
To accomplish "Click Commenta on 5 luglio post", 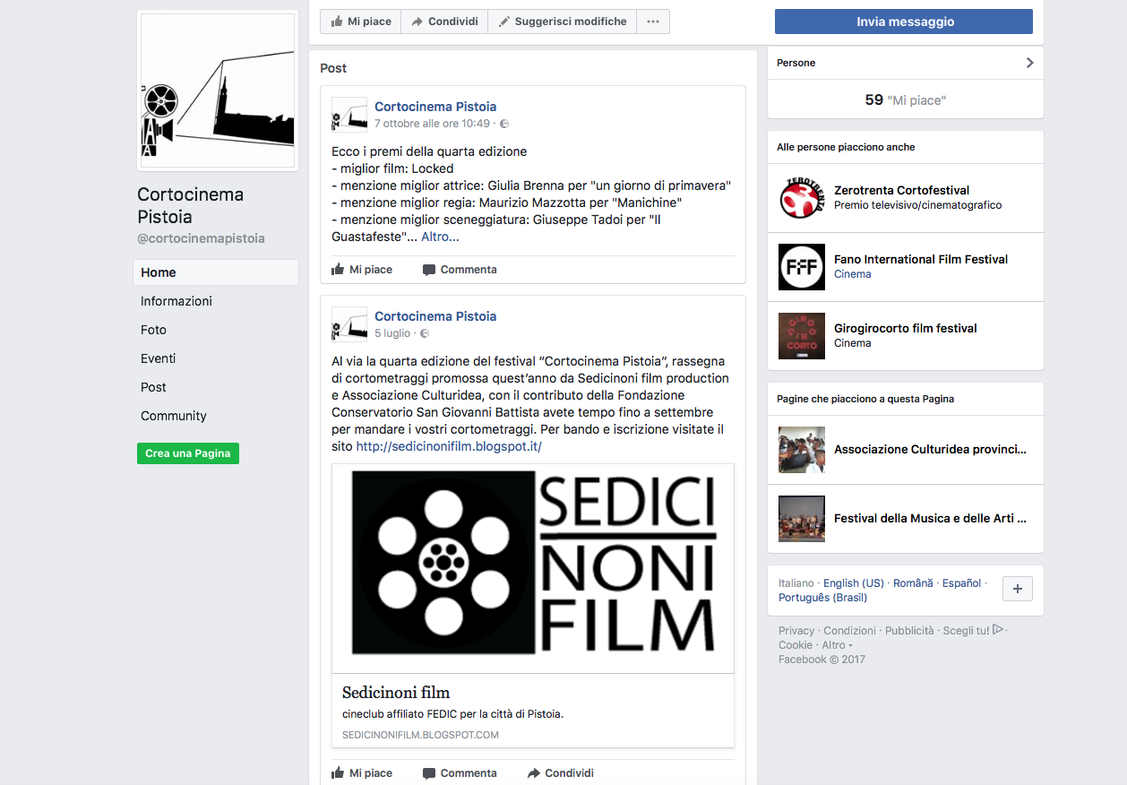I will (460, 773).
